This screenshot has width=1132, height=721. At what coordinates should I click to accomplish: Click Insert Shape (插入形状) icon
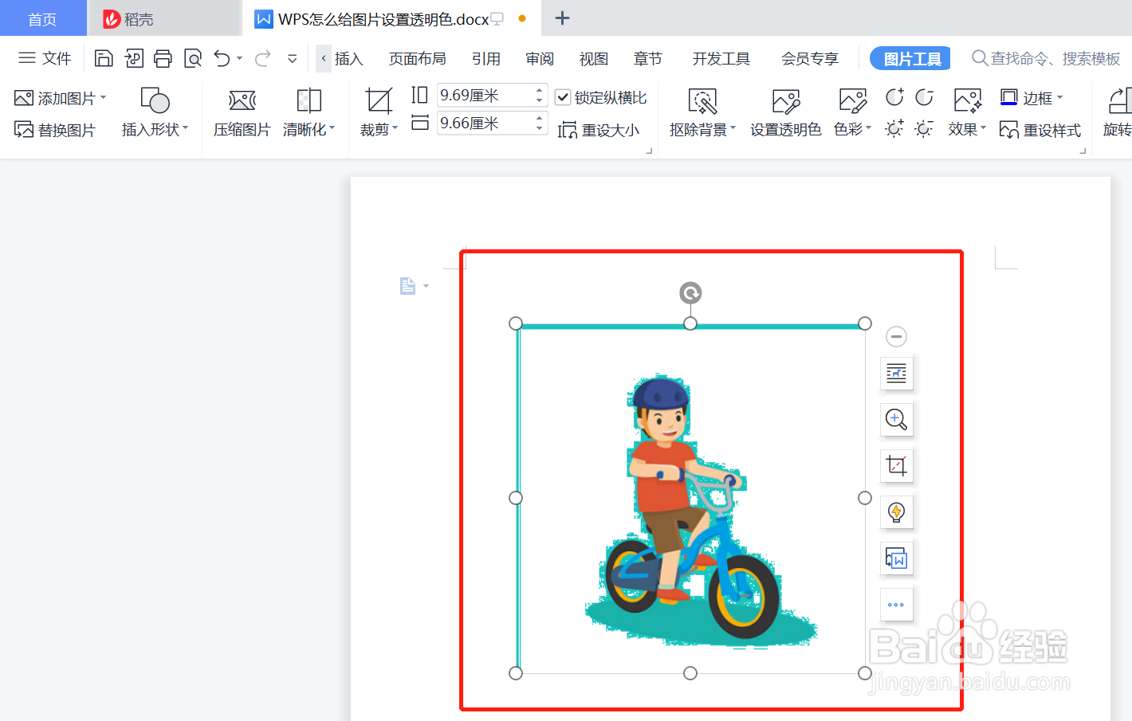155,100
